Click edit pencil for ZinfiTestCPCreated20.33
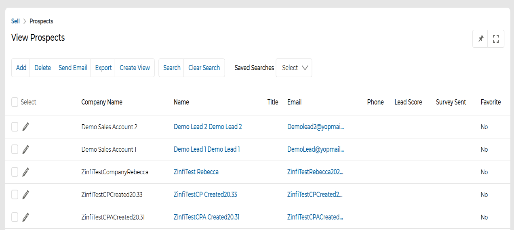 (x=25, y=194)
